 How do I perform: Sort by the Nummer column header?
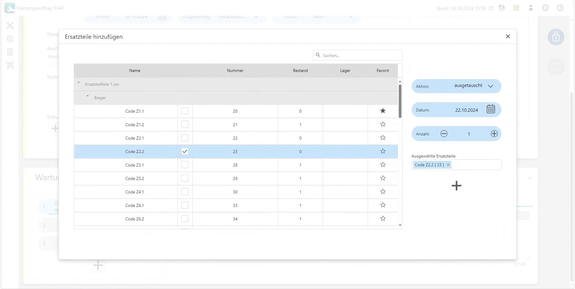click(x=235, y=70)
